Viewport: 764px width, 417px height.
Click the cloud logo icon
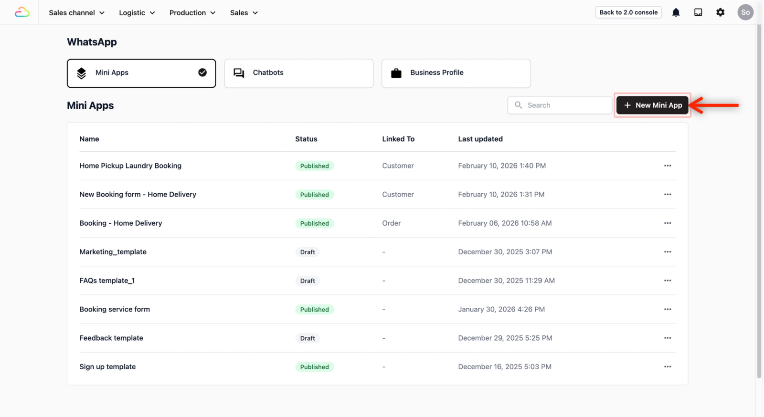coord(22,12)
